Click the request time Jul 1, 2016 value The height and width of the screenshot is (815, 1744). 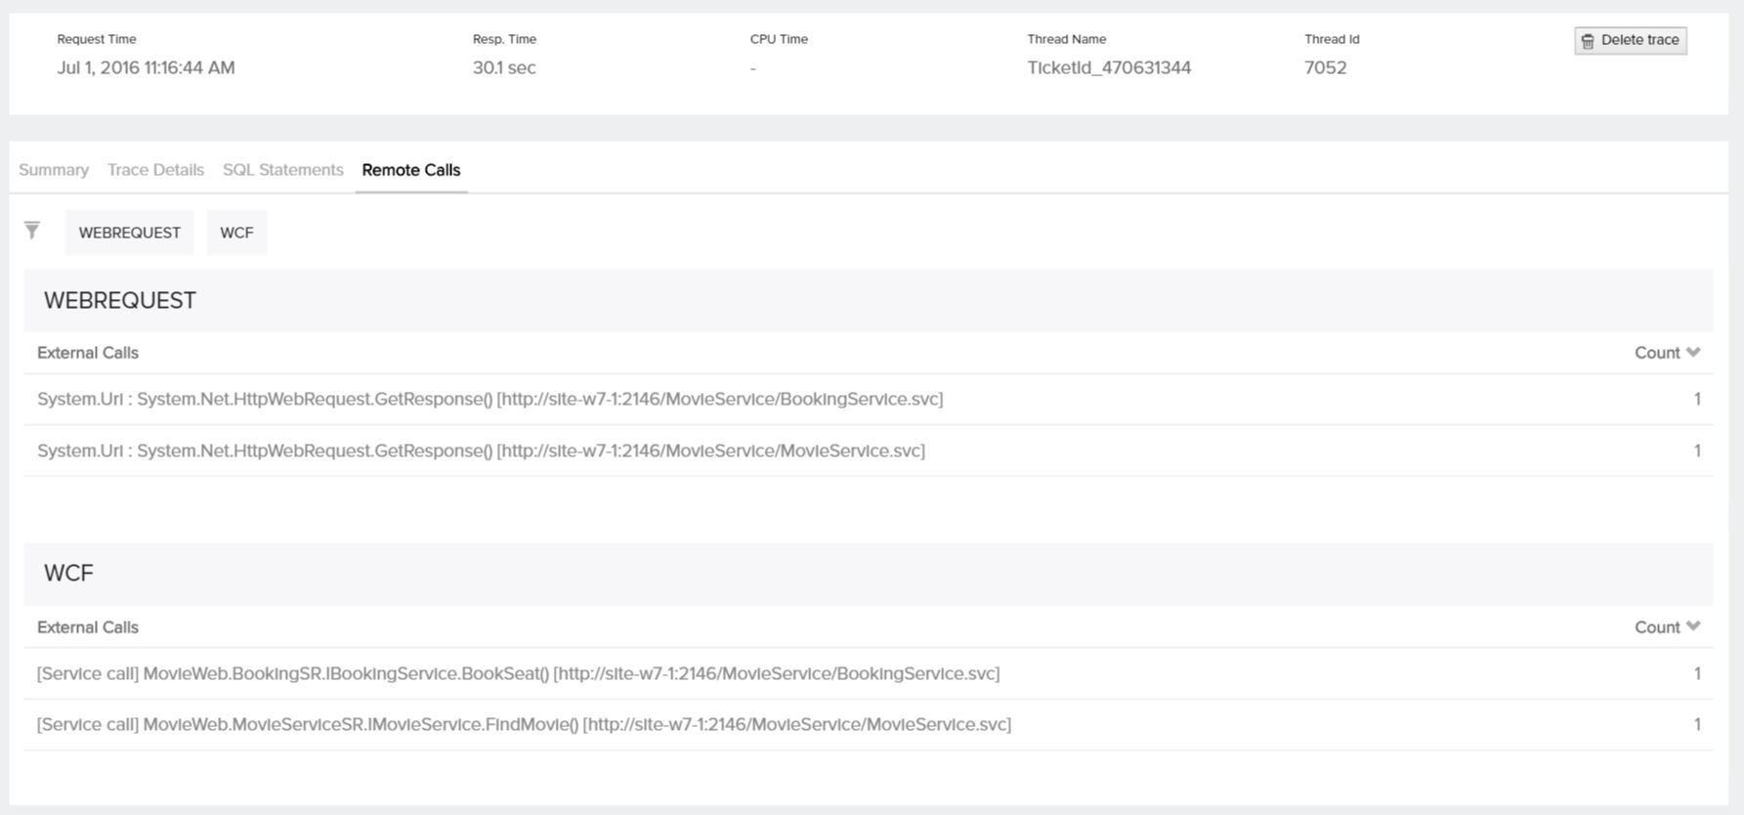[x=146, y=68]
